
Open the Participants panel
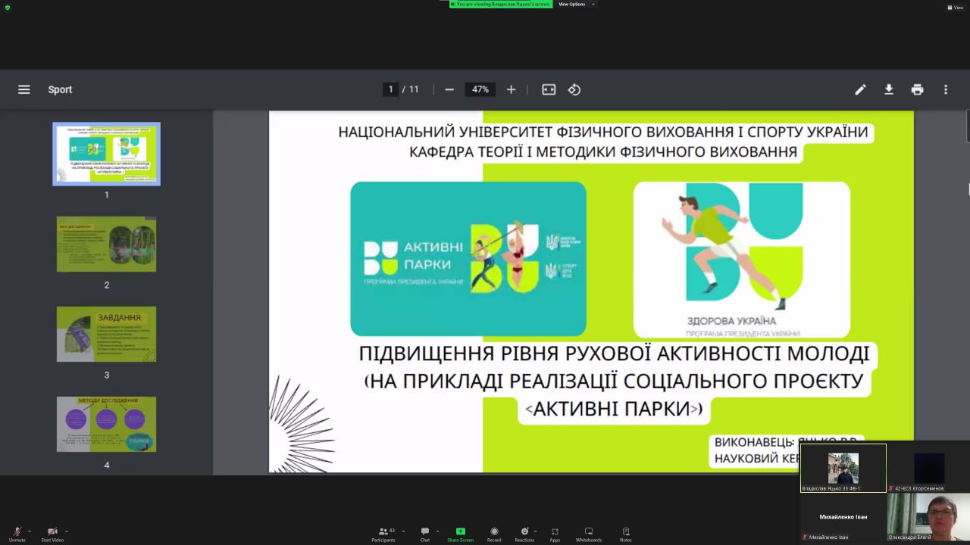pyautogui.click(x=383, y=531)
